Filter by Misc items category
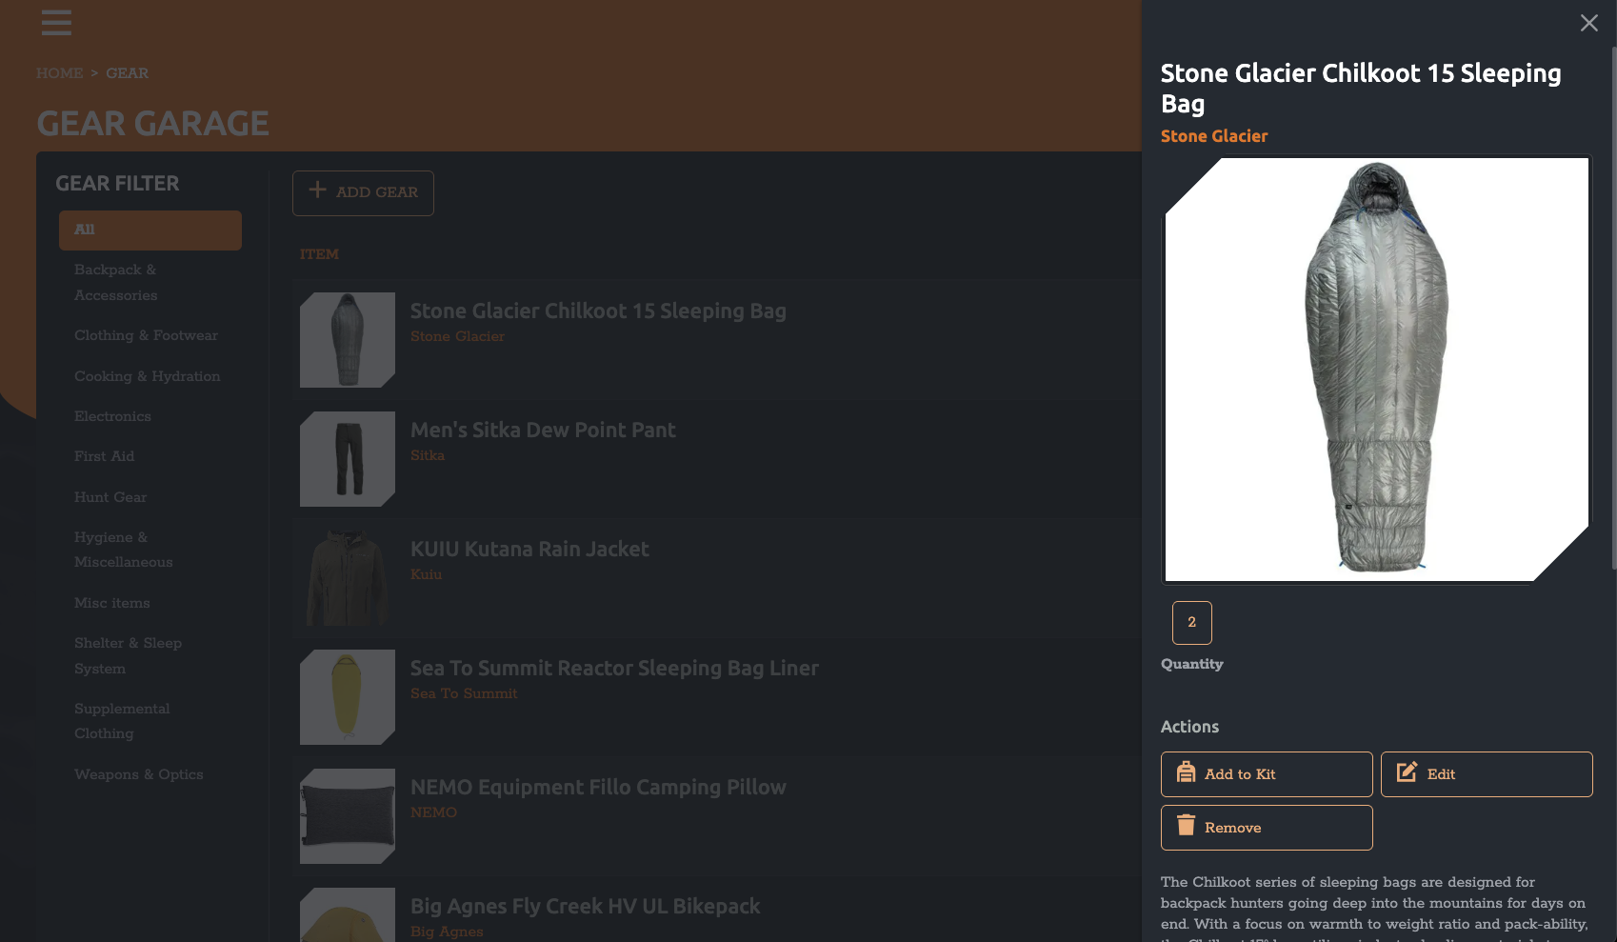Viewport: 1617px width, 942px height. (150, 603)
